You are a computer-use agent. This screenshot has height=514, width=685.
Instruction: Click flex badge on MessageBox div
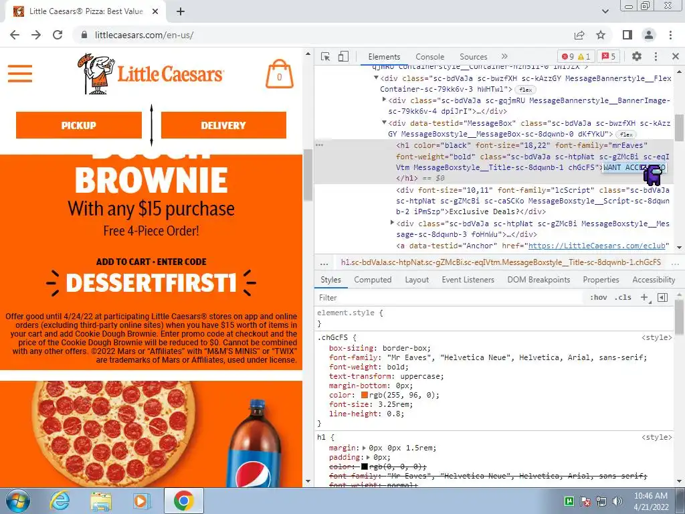coord(626,135)
